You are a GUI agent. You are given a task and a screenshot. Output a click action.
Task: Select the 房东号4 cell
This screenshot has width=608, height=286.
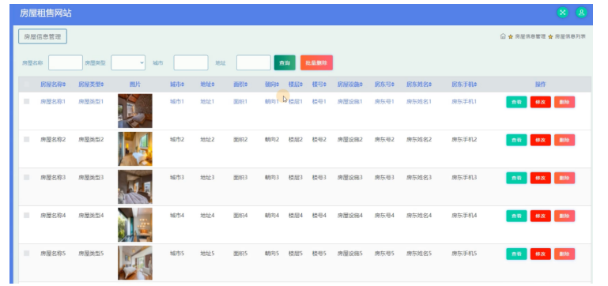click(385, 216)
